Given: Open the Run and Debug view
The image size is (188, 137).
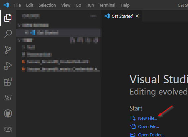Looking at the screenshot, I should tap(8, 66).
